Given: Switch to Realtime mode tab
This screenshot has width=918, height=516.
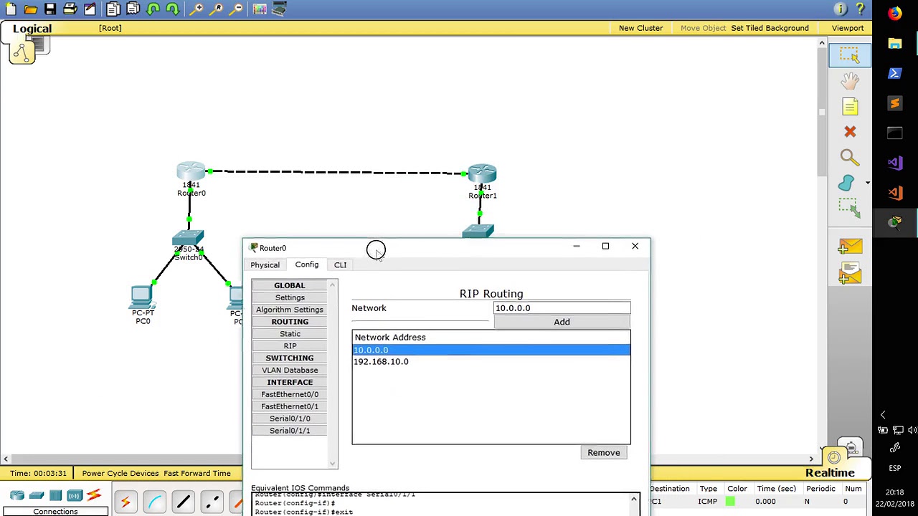Looking at the screenshot, I should (830, 473).
